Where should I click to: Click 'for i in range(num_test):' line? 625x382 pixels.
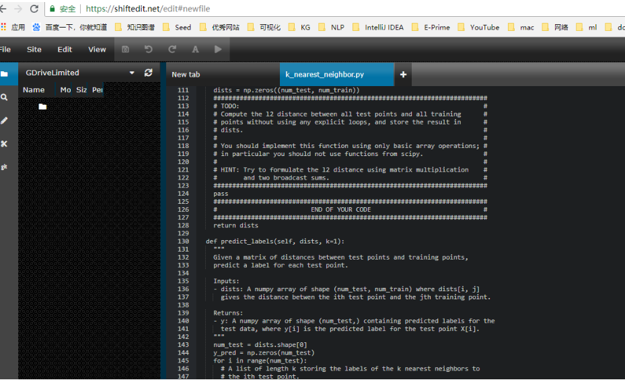coord(260,361)
